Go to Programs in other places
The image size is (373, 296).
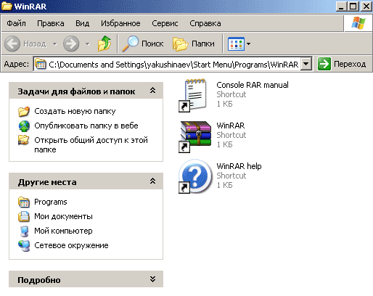tap(51, 202)
